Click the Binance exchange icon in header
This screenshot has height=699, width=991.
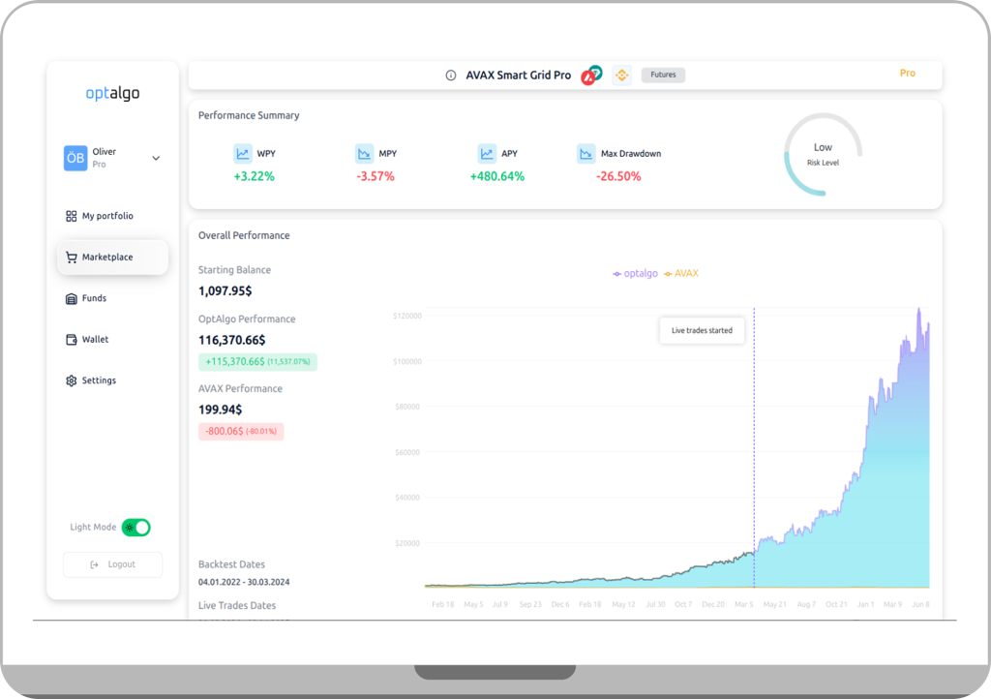coord(621,76)
